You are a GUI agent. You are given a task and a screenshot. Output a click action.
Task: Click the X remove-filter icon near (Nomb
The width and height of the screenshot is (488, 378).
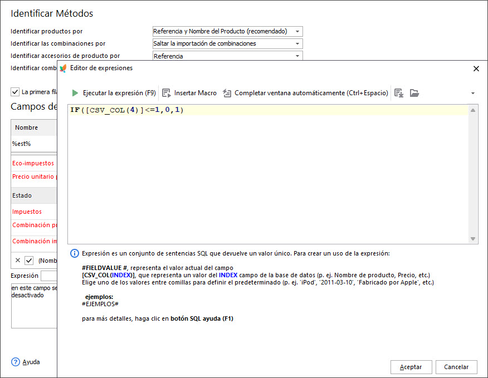tap(18, 260)
